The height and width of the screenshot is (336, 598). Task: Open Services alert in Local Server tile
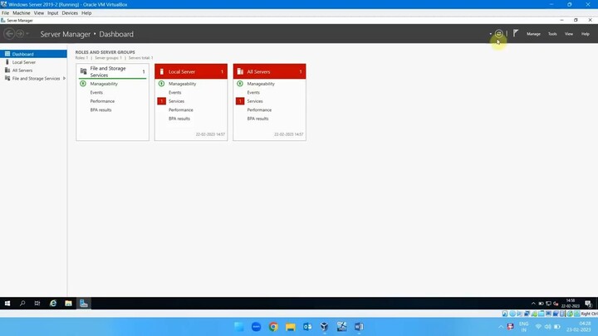[x=176, y=101]
